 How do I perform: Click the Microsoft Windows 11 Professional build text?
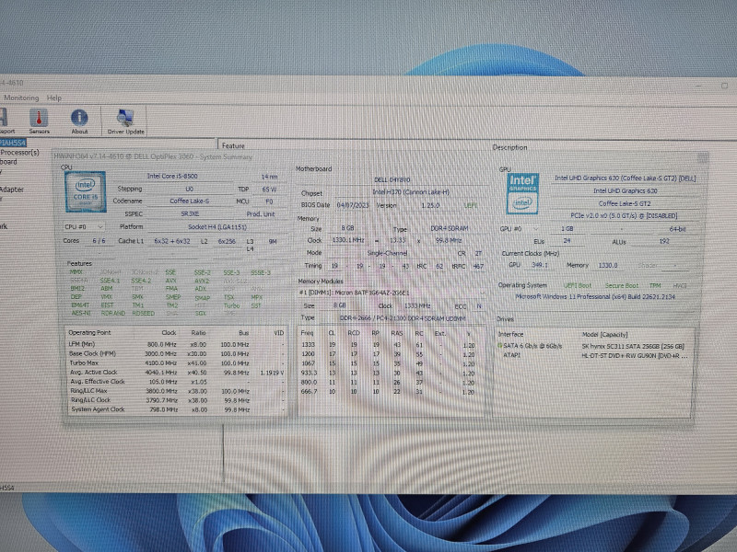click(x=595, y=296)
